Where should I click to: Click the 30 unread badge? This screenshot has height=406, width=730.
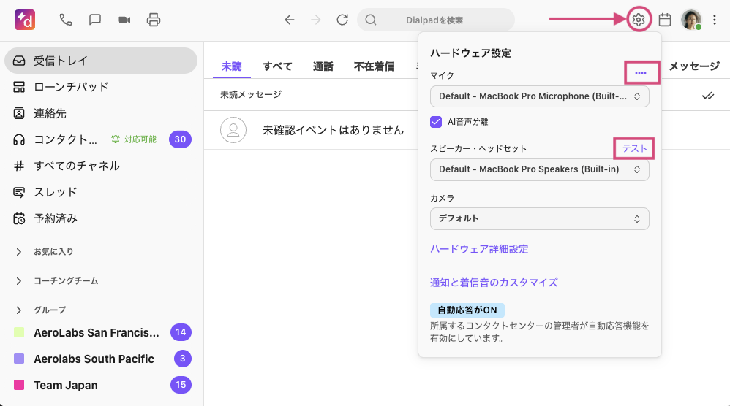[180, 139]
